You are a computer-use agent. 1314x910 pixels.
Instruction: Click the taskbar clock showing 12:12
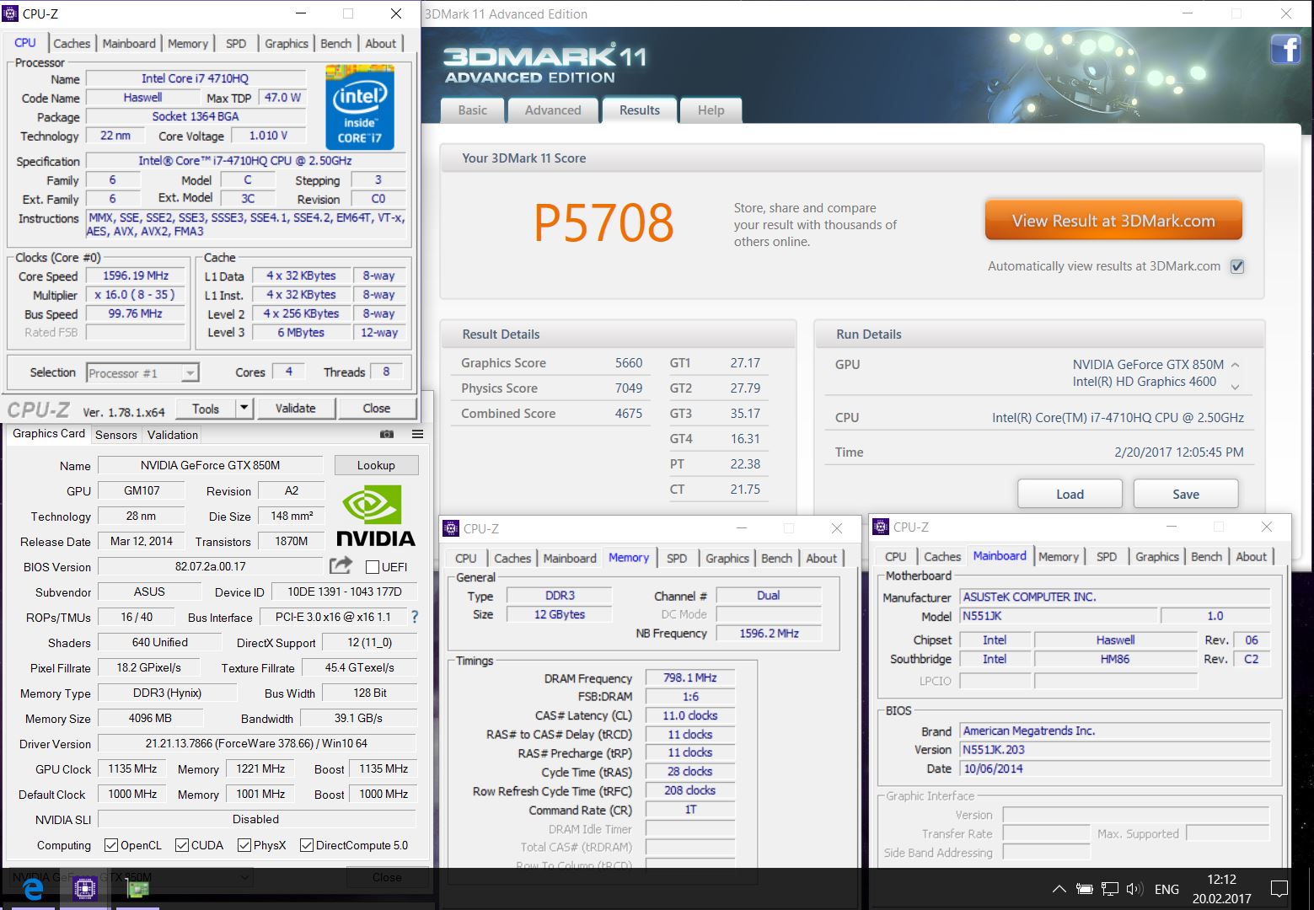tap(1221, 889)
